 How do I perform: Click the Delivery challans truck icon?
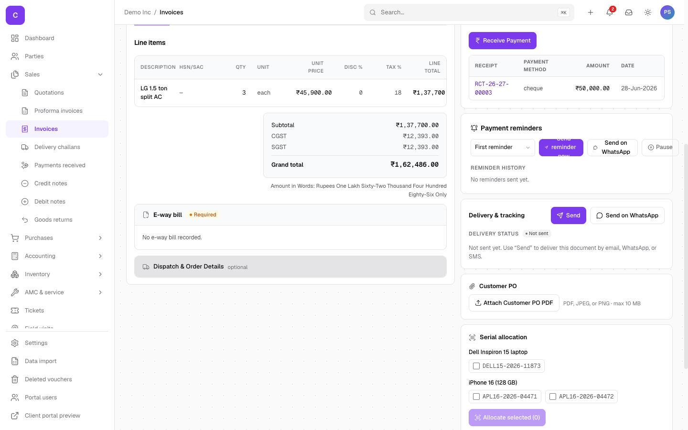(25, 147)
